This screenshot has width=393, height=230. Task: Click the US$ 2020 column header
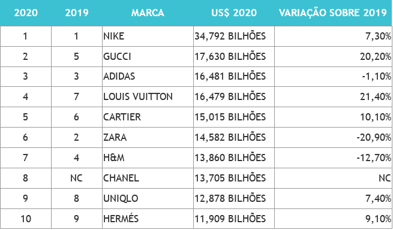pos(234,13)
